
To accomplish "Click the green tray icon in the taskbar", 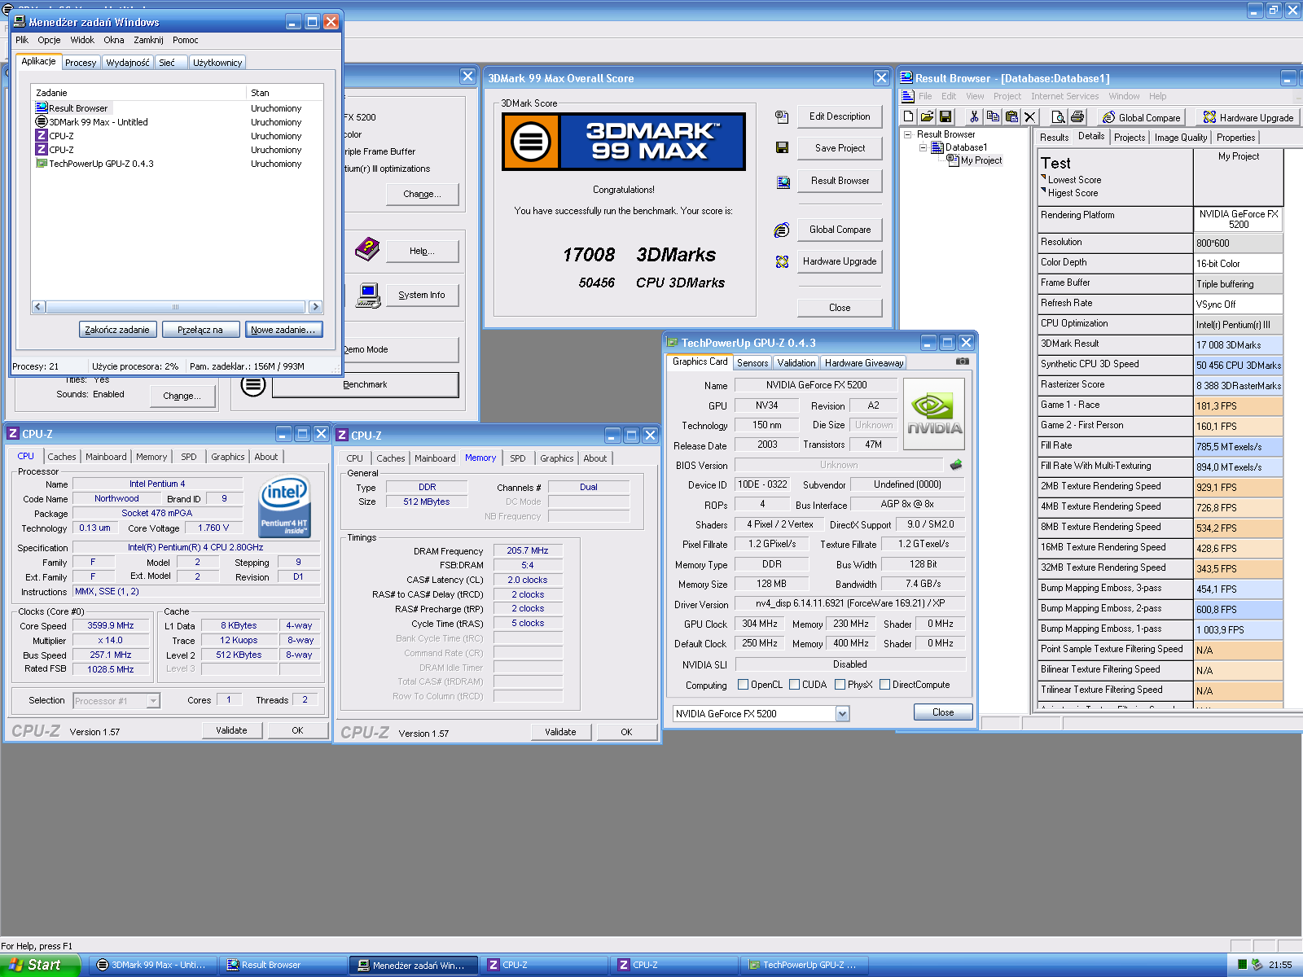I will click(1242, 965).
